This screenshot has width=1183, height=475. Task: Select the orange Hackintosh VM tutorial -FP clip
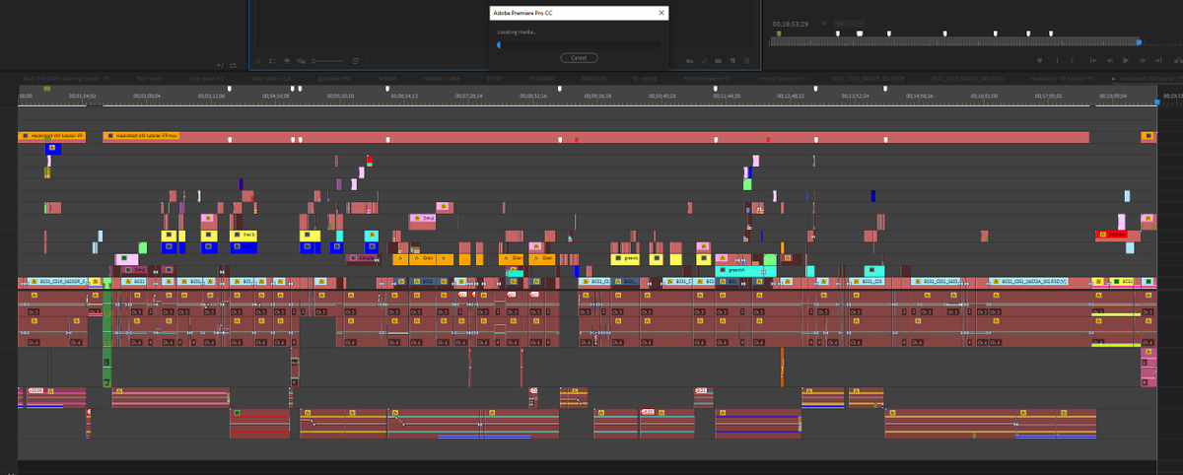pyautogui.click(x=52, y=136)
